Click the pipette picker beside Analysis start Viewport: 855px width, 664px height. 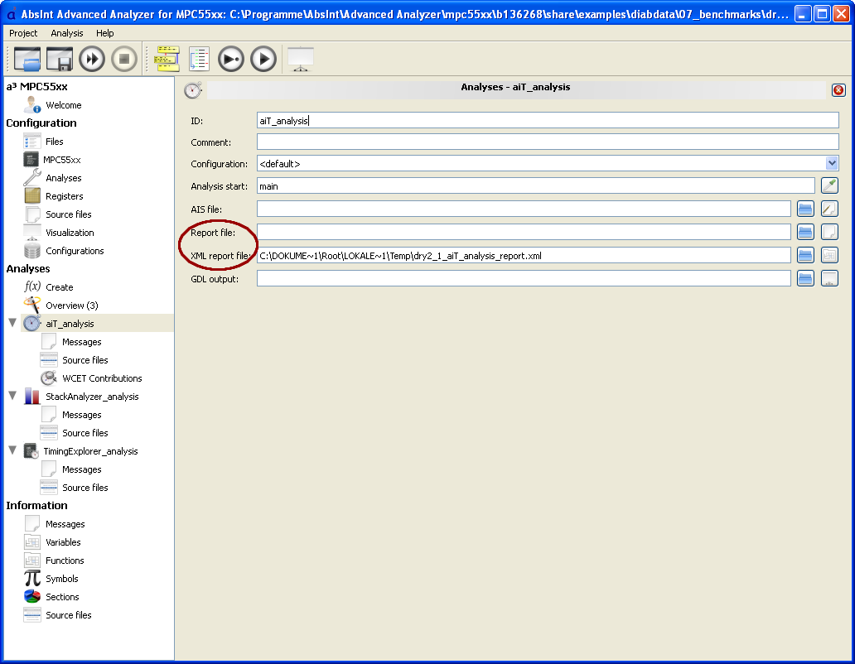[x=829, y=185]
